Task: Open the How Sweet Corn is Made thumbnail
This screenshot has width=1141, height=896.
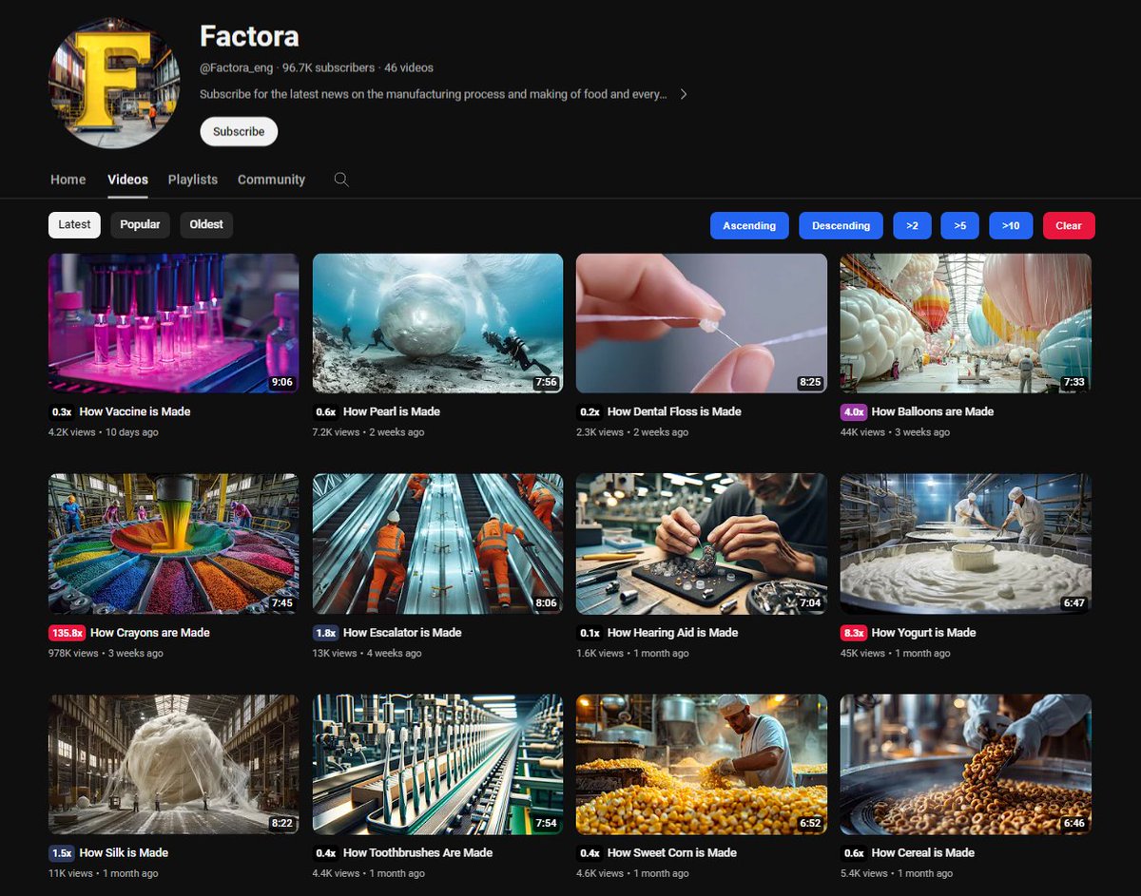Action: click(702, 764)
